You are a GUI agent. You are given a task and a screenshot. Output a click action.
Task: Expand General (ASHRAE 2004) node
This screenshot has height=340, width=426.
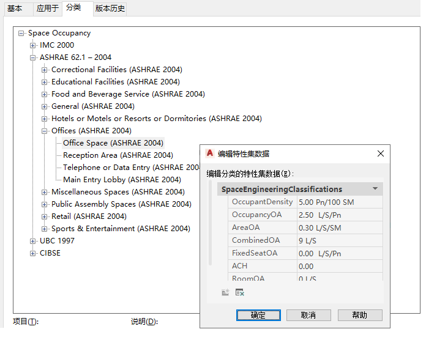point(44,106)
